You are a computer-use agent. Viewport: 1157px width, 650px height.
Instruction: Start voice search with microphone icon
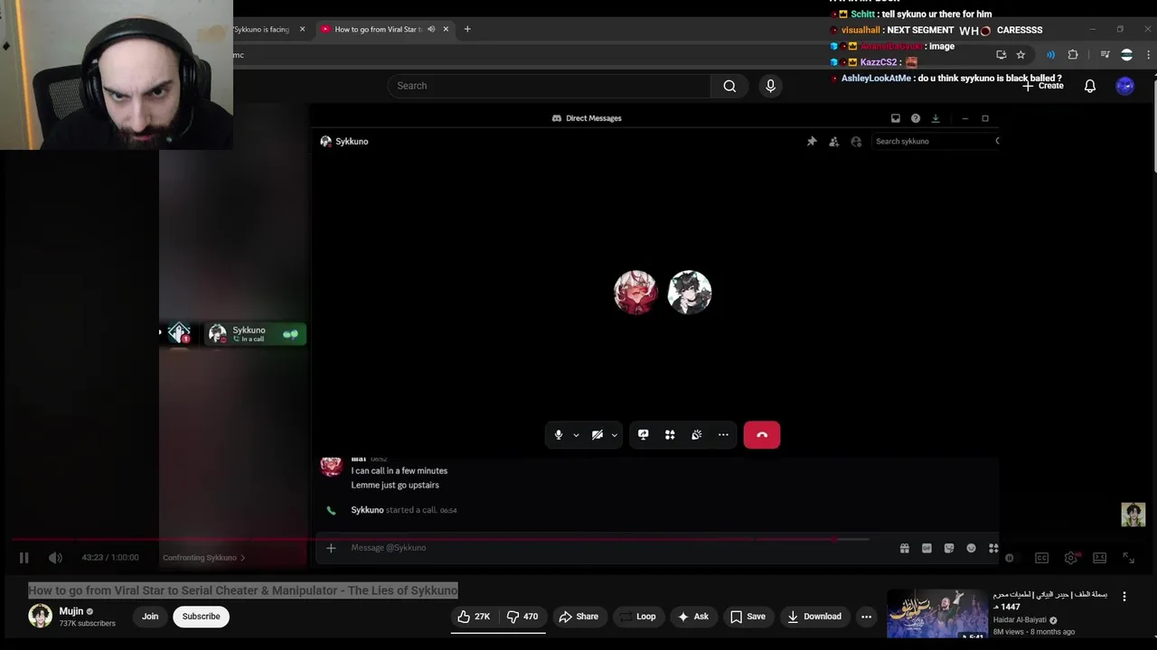click(770, 86)
